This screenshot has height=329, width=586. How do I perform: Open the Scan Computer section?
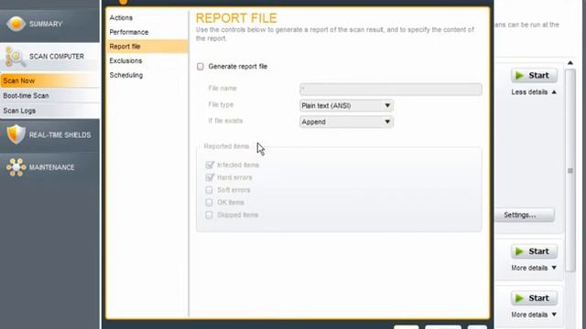49,57
